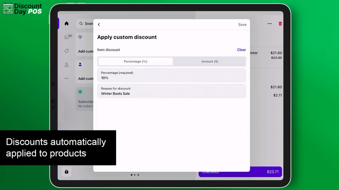Tap the blue person customer tile icon
Screen dimensions: 339x190
(x=80, y=65)
